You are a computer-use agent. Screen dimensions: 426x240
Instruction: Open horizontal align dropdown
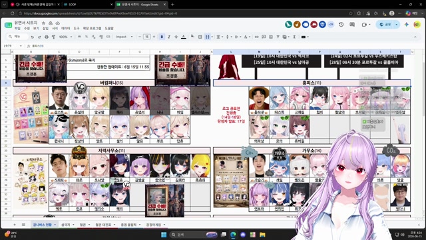pyautogui.click(x=219, y=37)
